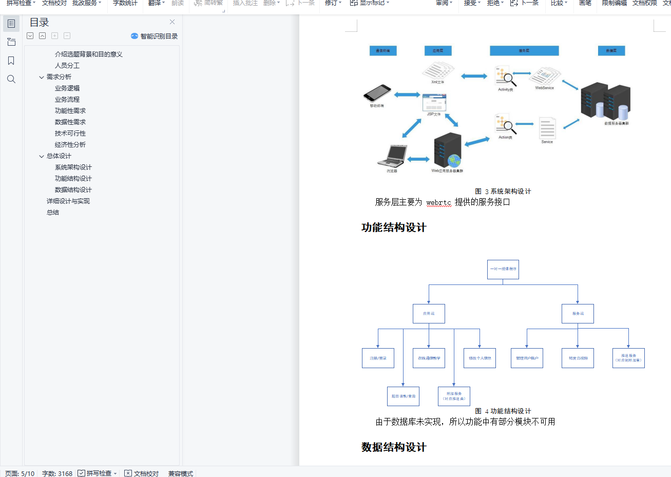Viewport: 671px width, 477px height.
Task: Select 业务逻辑 outline entry
Action: tap(67, 88)
